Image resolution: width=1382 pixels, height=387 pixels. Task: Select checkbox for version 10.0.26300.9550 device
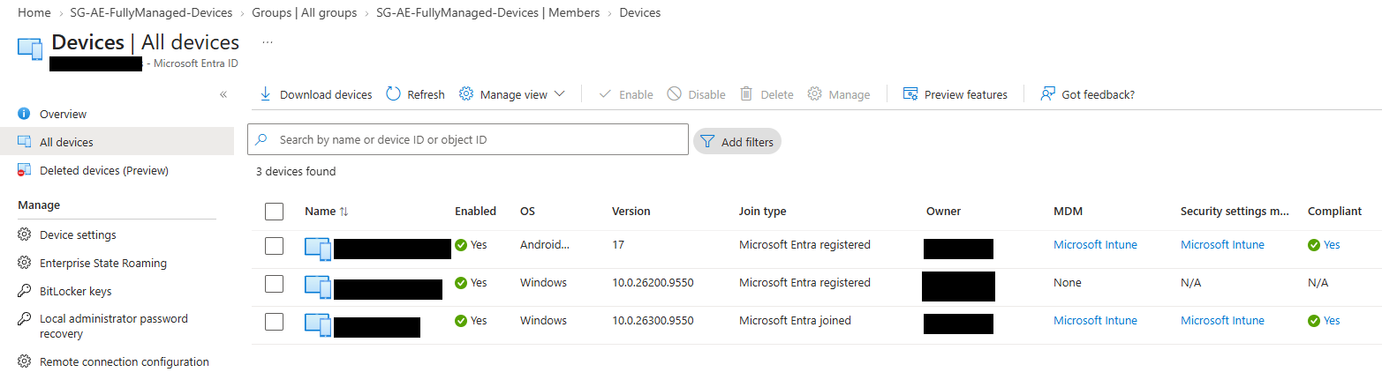(x=274, y=321)
